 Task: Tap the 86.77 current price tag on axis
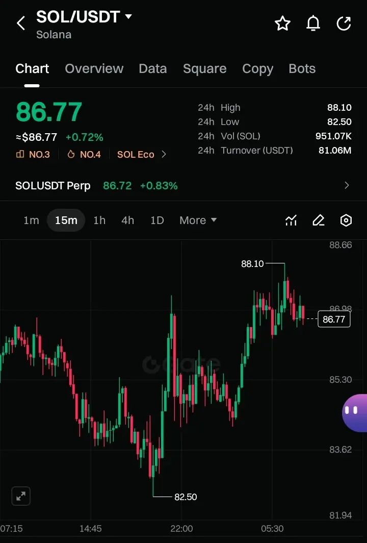point(334,319)
